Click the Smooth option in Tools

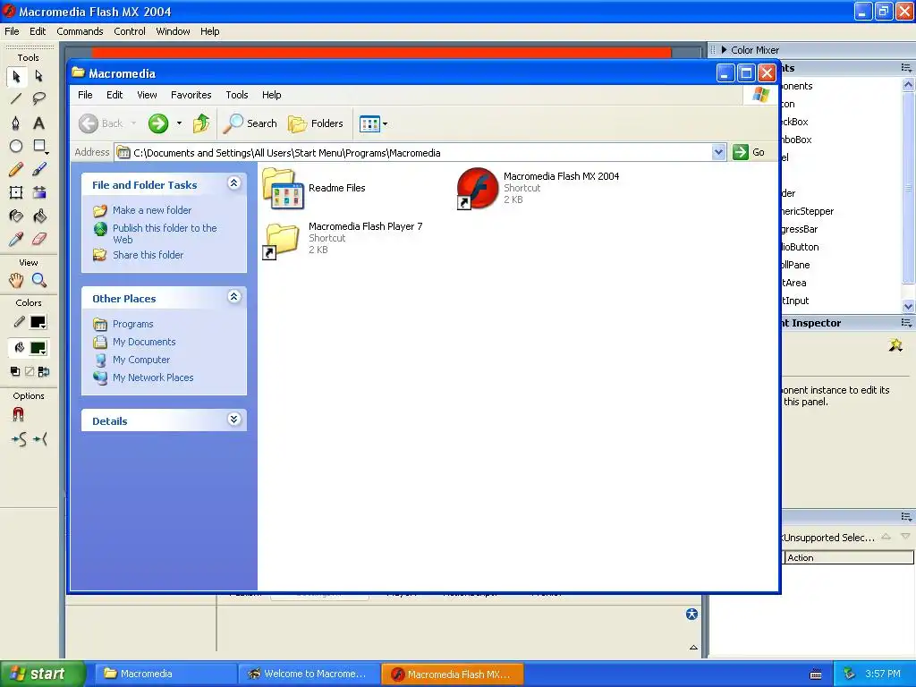click(19, 438)
